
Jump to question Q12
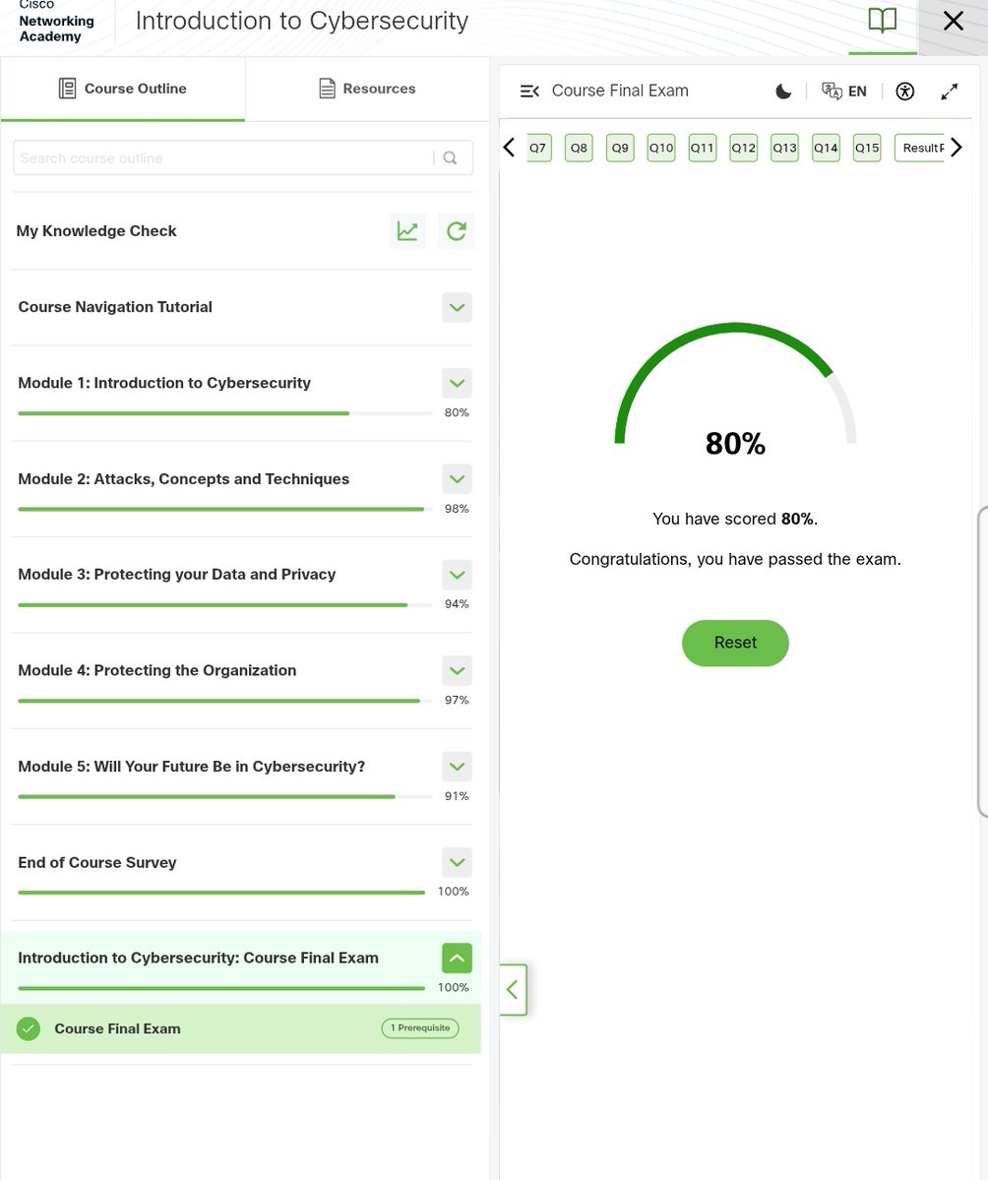tap(743, 149)
